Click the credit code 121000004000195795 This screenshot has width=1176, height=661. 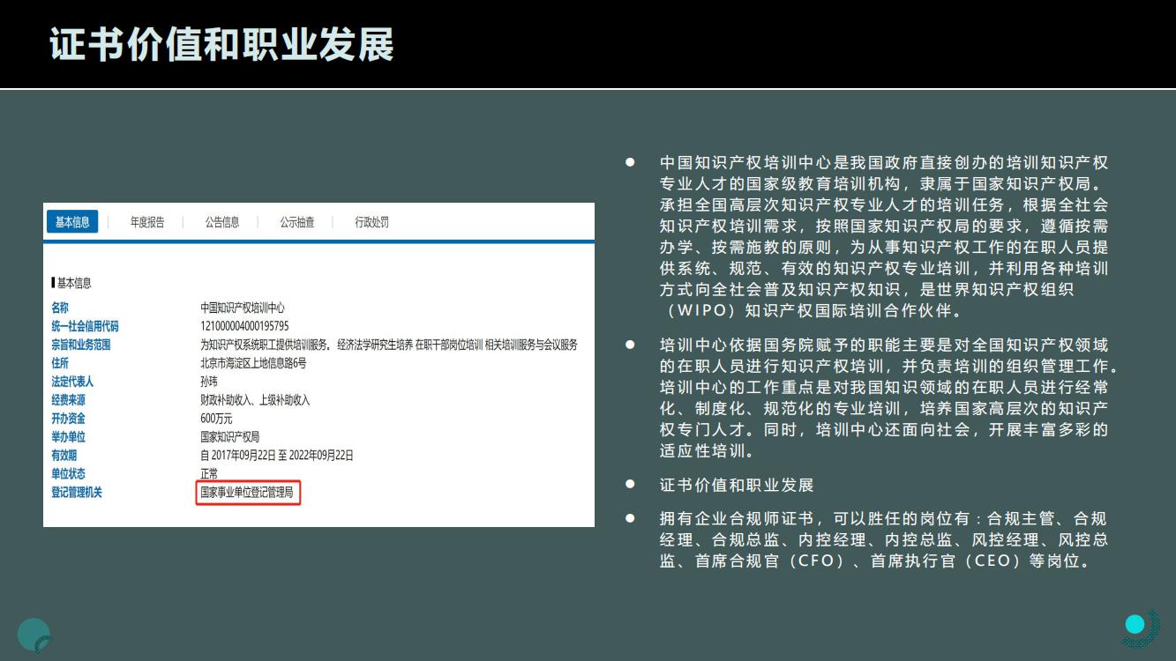pyautogui.click(x=244, y=326)
